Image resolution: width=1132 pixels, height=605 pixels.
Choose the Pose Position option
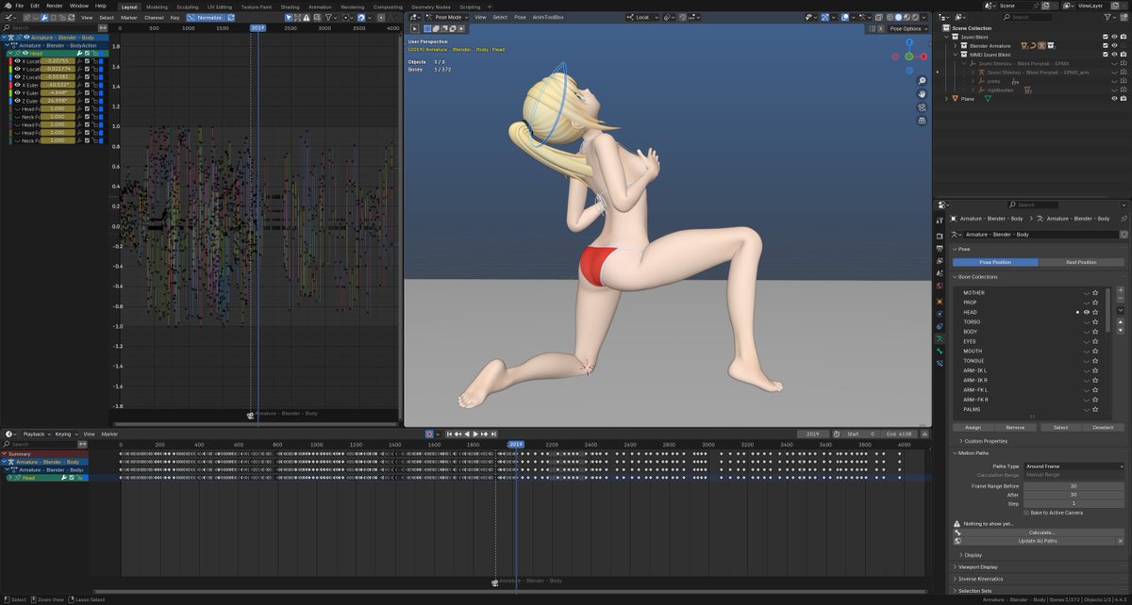995,262
